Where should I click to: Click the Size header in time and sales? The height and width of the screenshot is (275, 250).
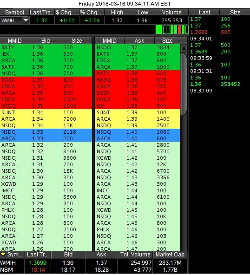235,12
